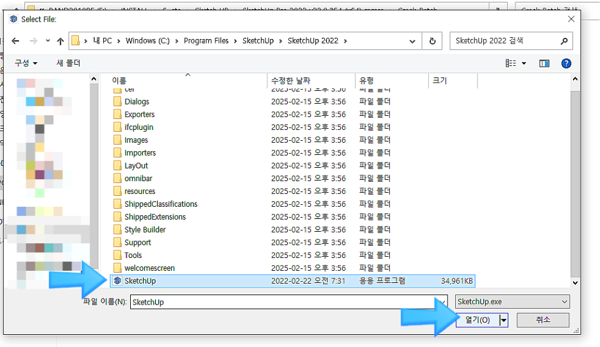
Task: Change the view layout icon
Action: pyautogui.click(x=511, y=63)
